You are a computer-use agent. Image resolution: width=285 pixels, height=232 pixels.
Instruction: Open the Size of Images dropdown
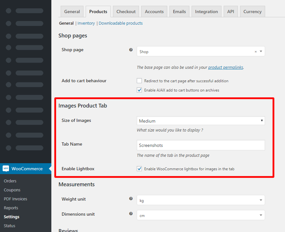pyautogui.click(x=201, y=121)
